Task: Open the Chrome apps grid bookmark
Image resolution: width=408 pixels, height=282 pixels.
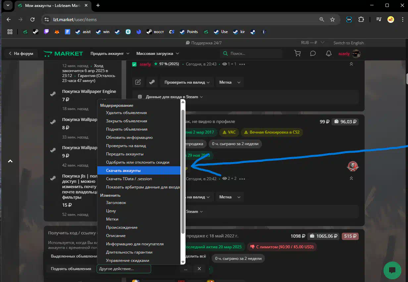Action: (x=10, y=32)
